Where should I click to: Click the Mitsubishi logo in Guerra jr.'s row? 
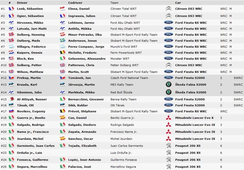click(168, 118)
